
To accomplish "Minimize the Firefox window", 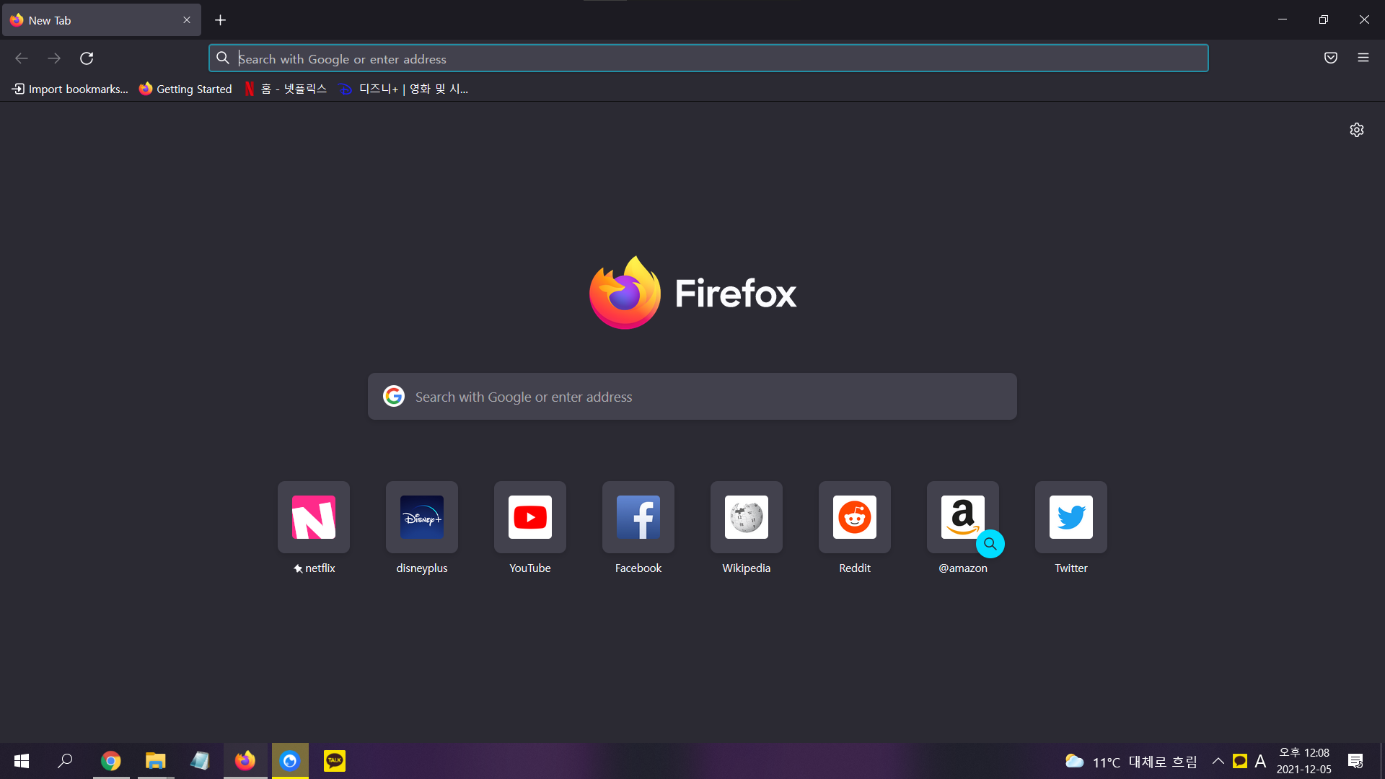I will tap(1283, 19).
